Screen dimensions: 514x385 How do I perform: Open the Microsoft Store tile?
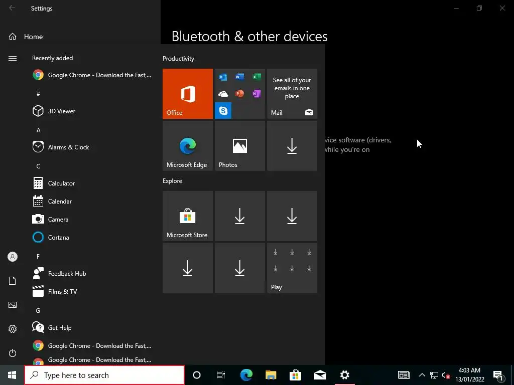pyautogui.click(x=188, y=216)
